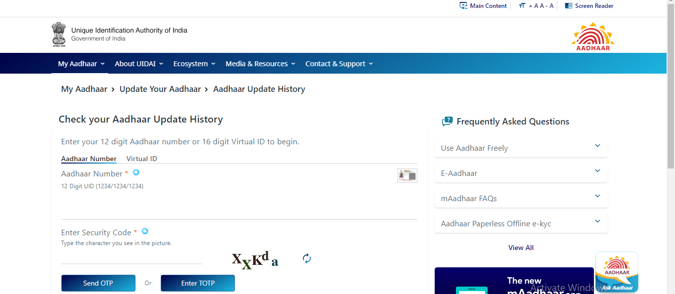The height and width of the screenshot is (294, 675).
Task: Click the Frequently Asked Questions icon
Action: tap(447, 121)
